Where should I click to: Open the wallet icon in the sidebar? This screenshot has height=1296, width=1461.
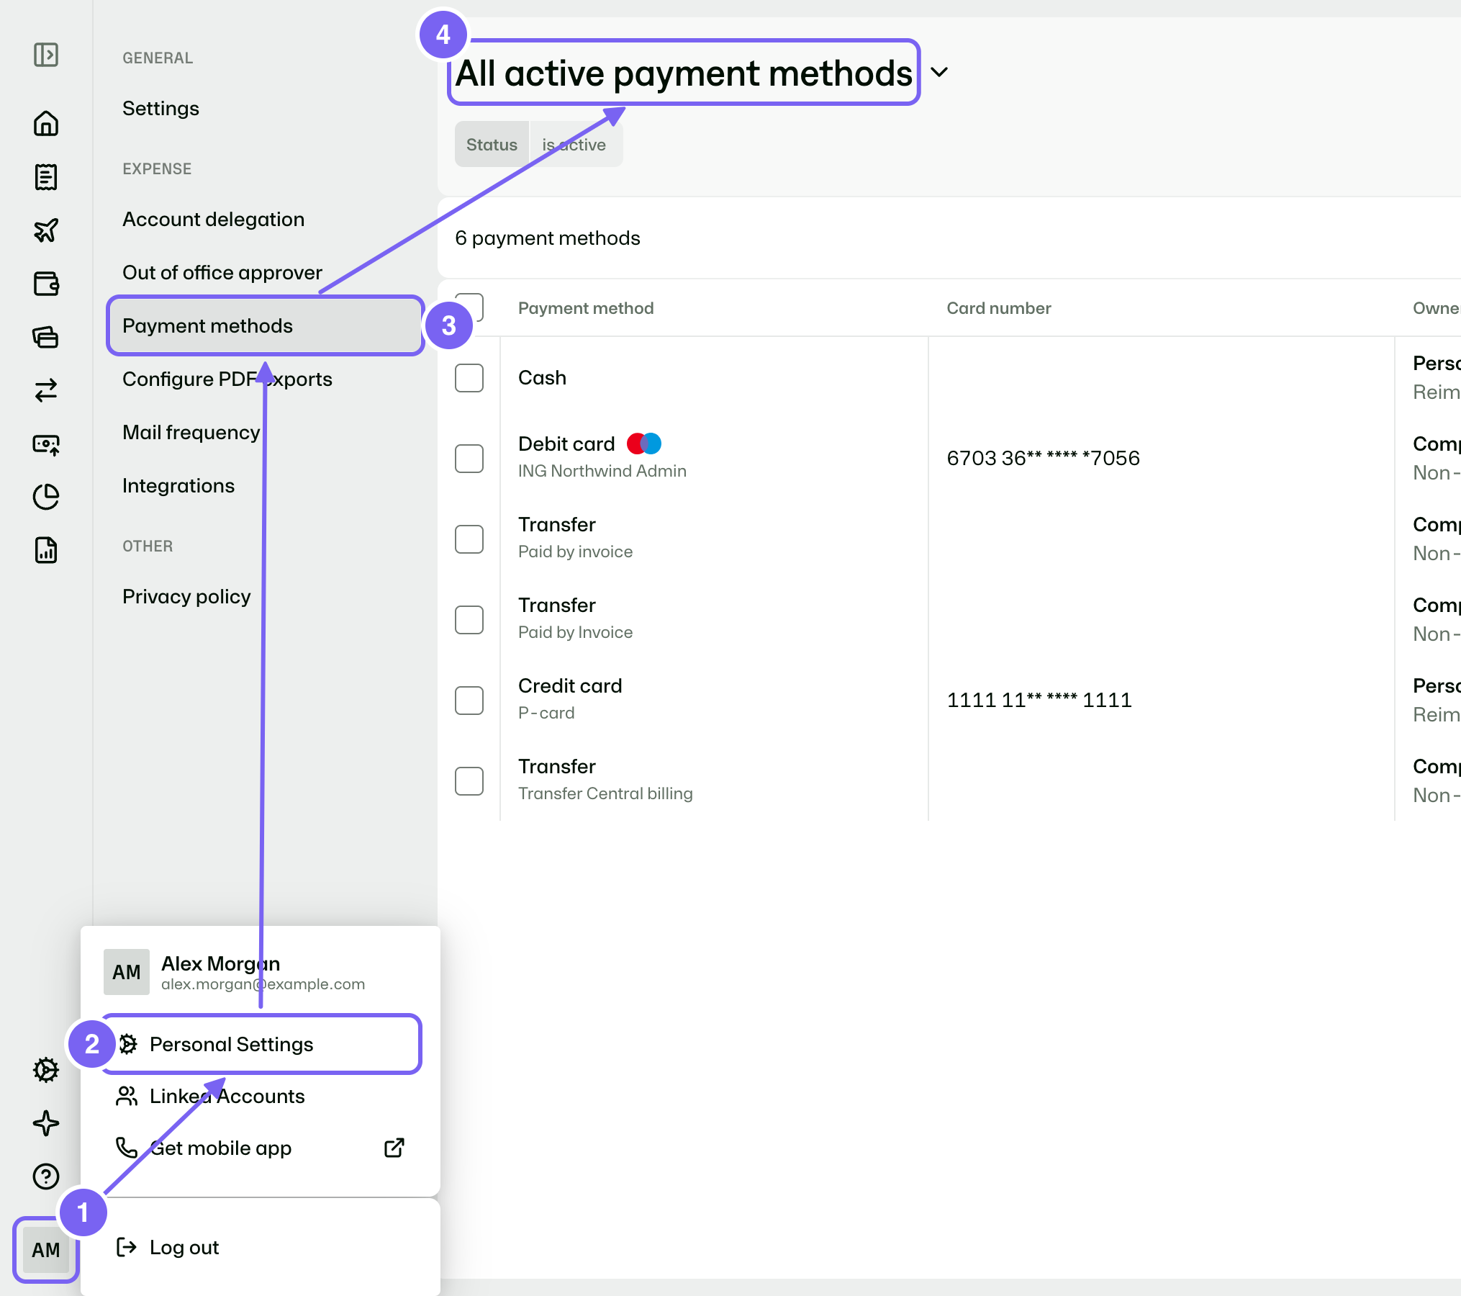click(x=46, y=284)
